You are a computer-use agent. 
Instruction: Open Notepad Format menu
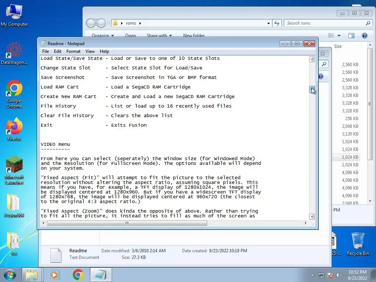click(73, 51)
